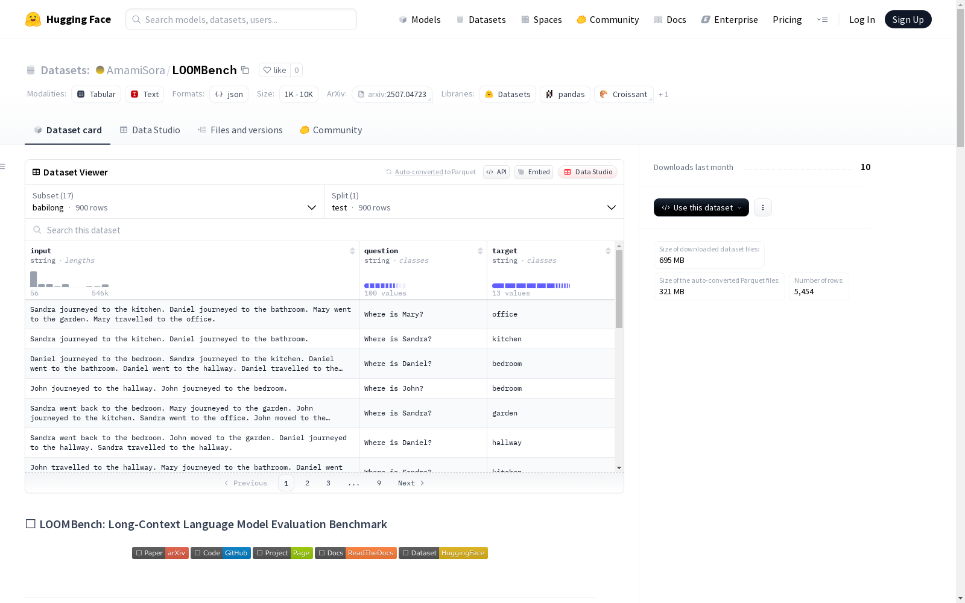
Task: Open Data Studio from viewer header
Action: tap(588, 172)
